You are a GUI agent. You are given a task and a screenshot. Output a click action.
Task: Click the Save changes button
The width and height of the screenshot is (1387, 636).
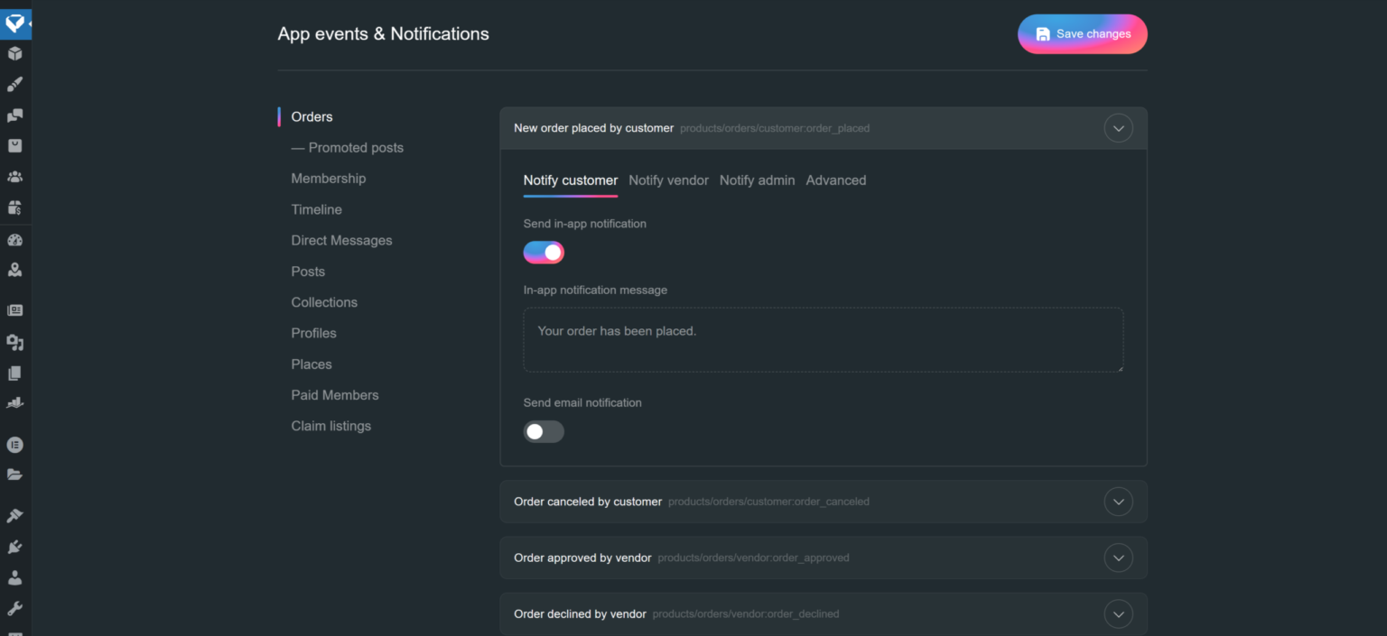pos(1082,34)
